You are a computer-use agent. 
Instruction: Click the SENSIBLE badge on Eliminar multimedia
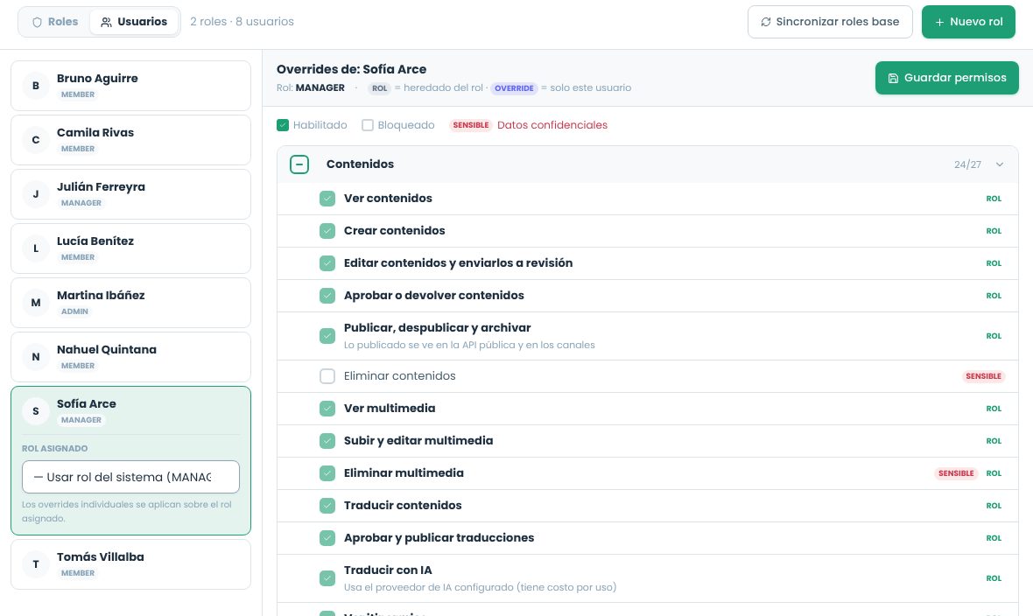click(956, 473)
